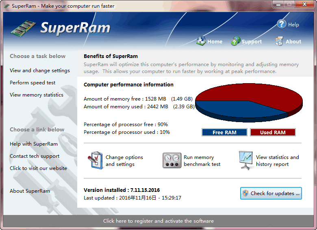
Task: Click the register and activate software bar
Action: pos(158,221)
